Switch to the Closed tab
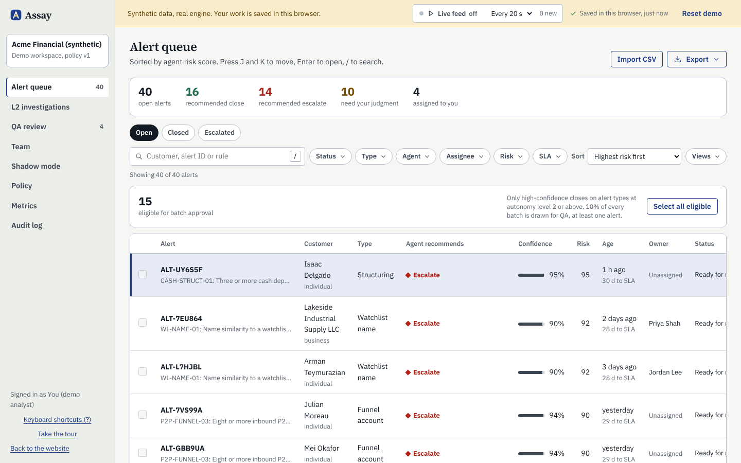The height and width of the screenshot is (463, 741). [178, 133]
